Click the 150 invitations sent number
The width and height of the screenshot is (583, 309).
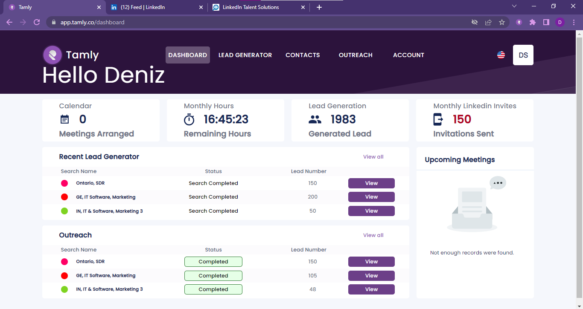[462, 119]
